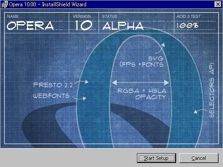Screen dimensions: 223x167
Task: Click the '(FPS +FONTS' text
Action: coord(141,65)
